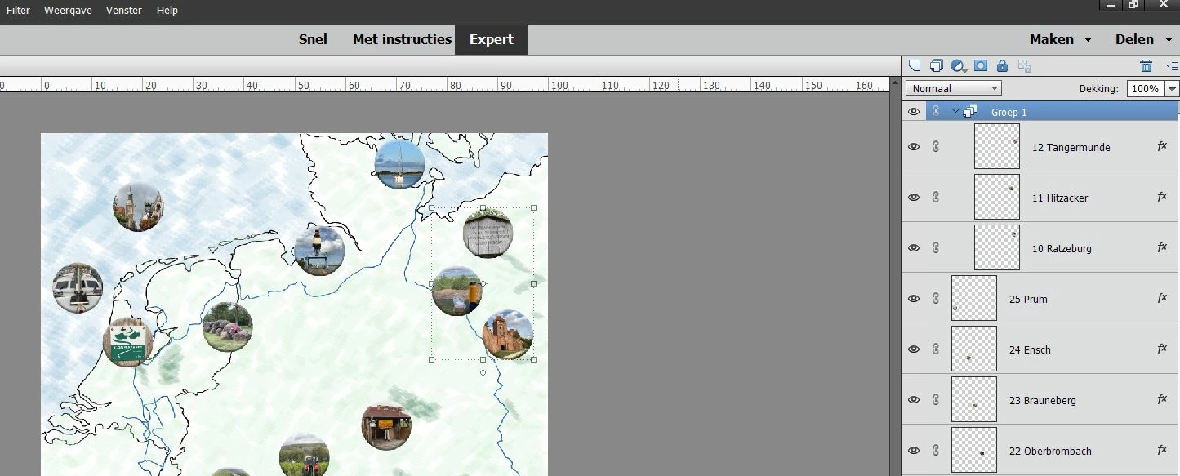Delete layer with trash icon
The image size is (1180, 476).
[1146, 66]
